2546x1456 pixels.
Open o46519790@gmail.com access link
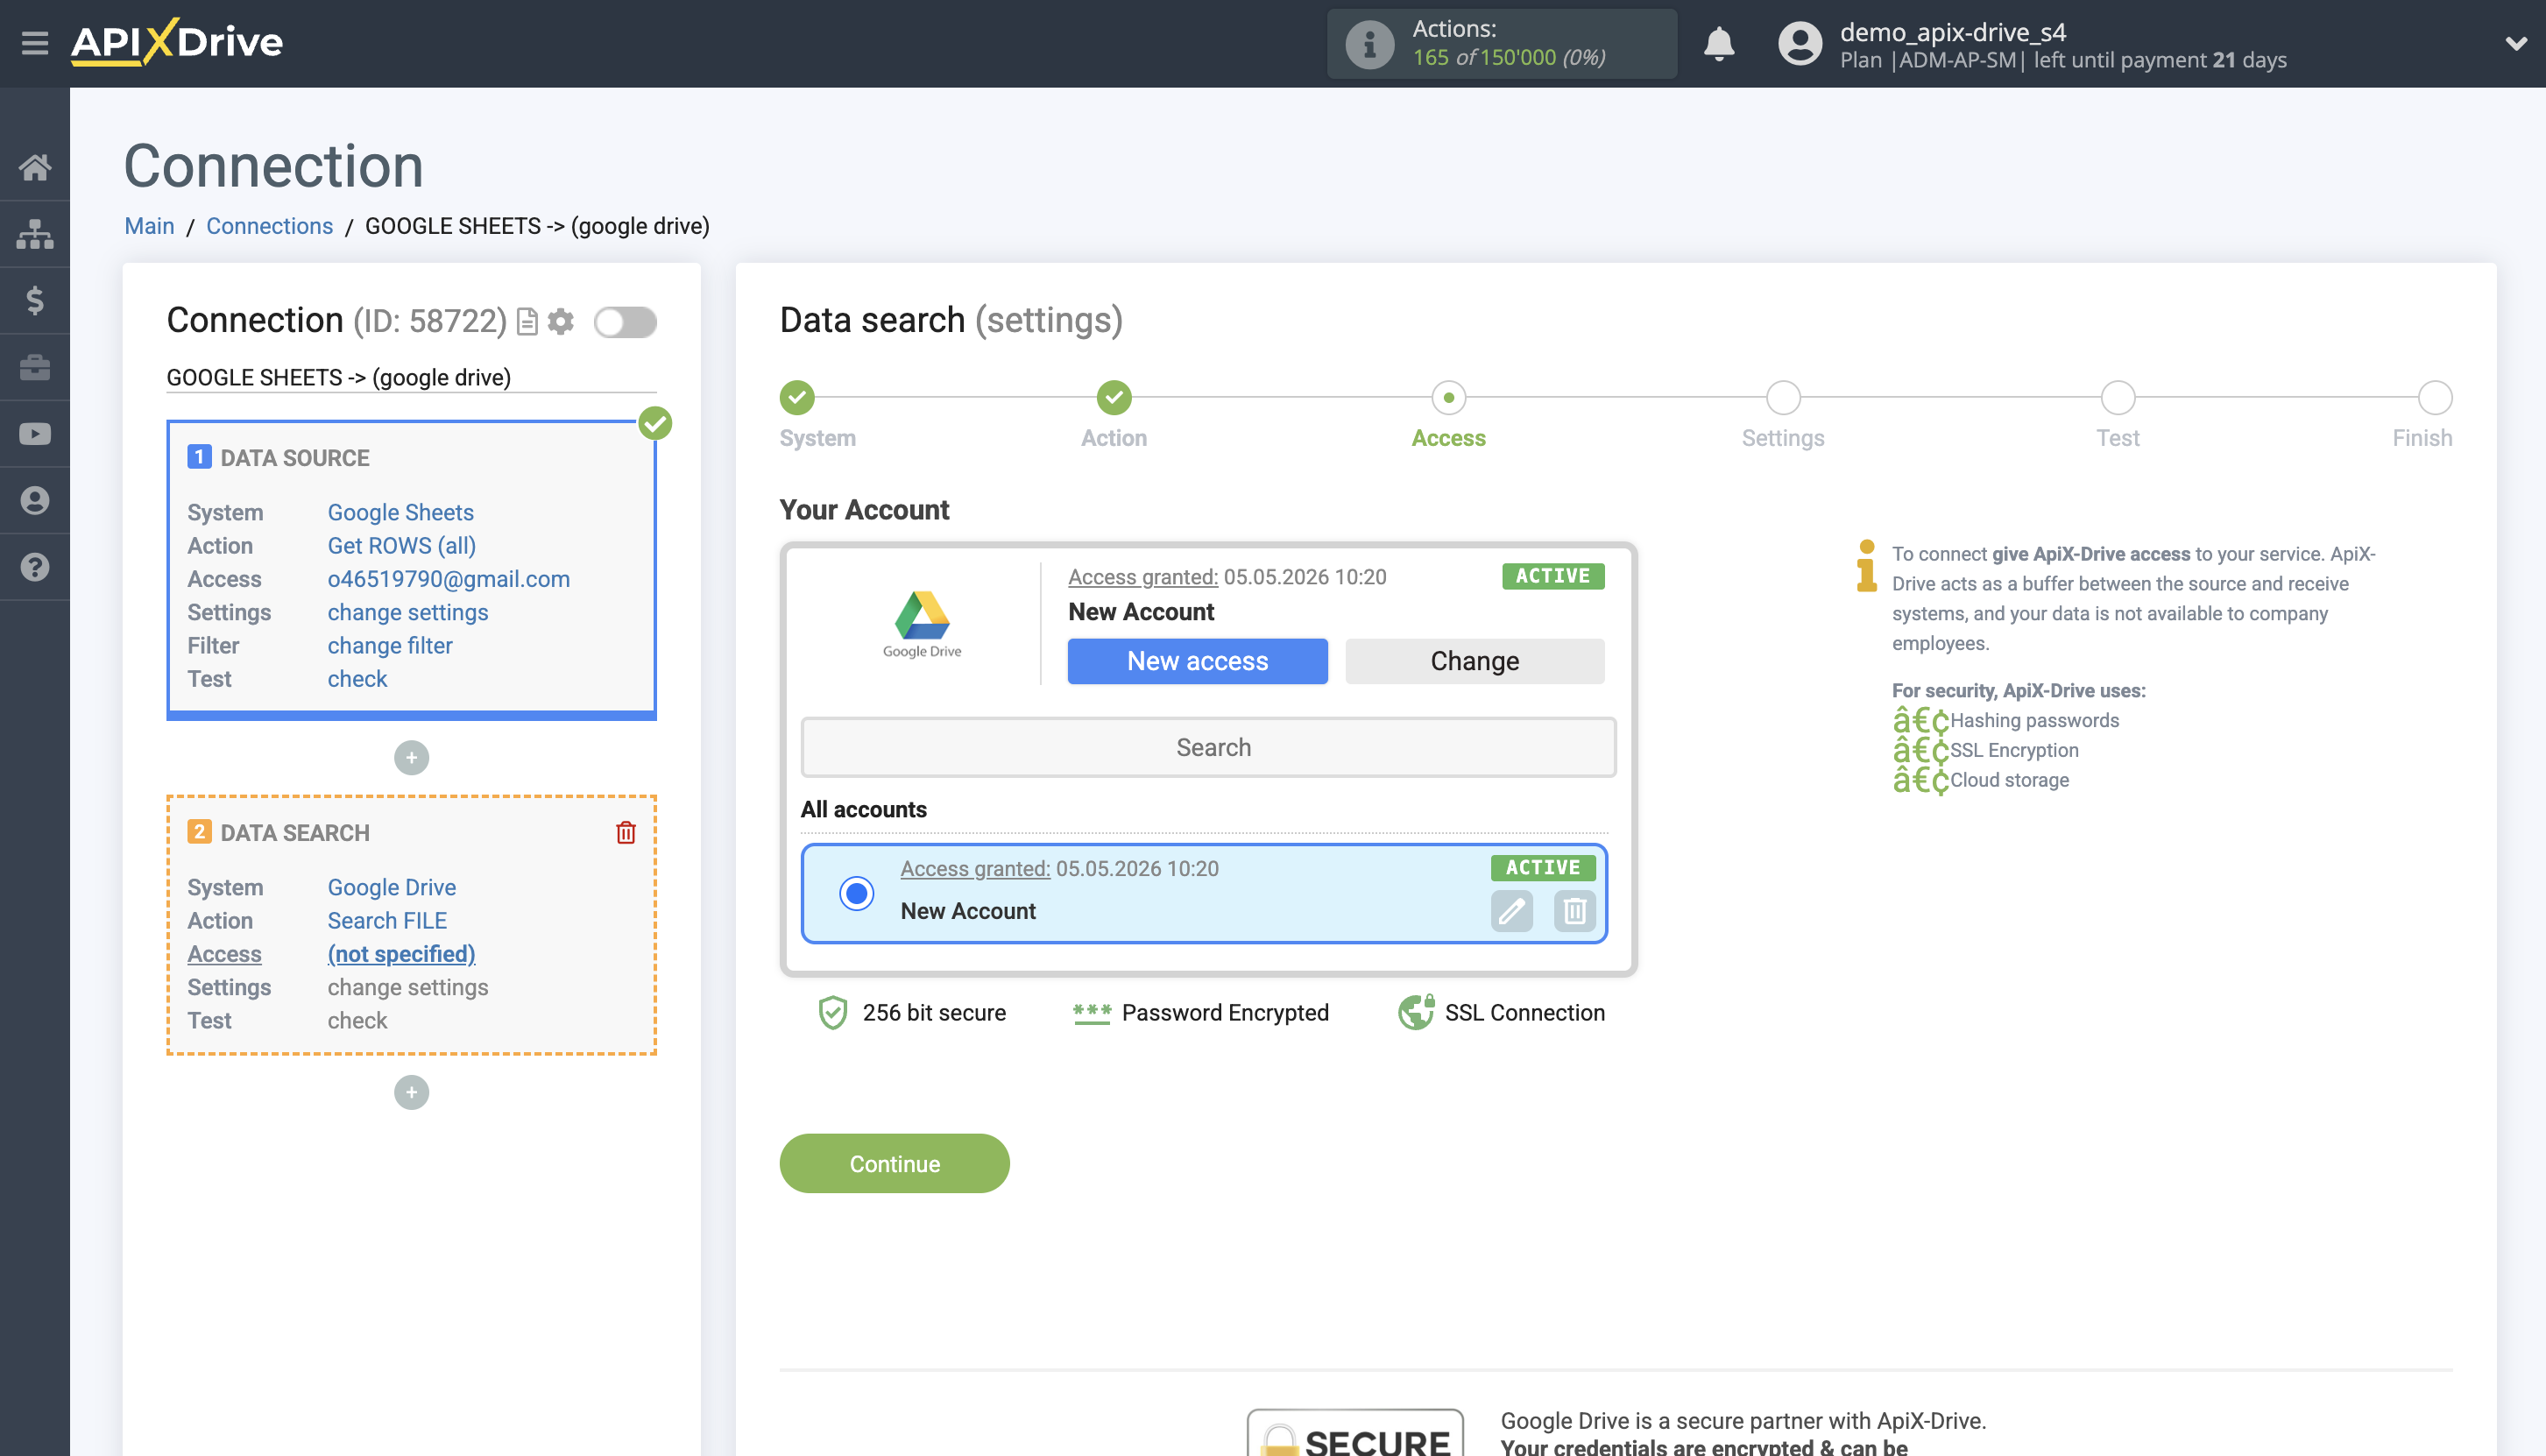click(448, 579)
